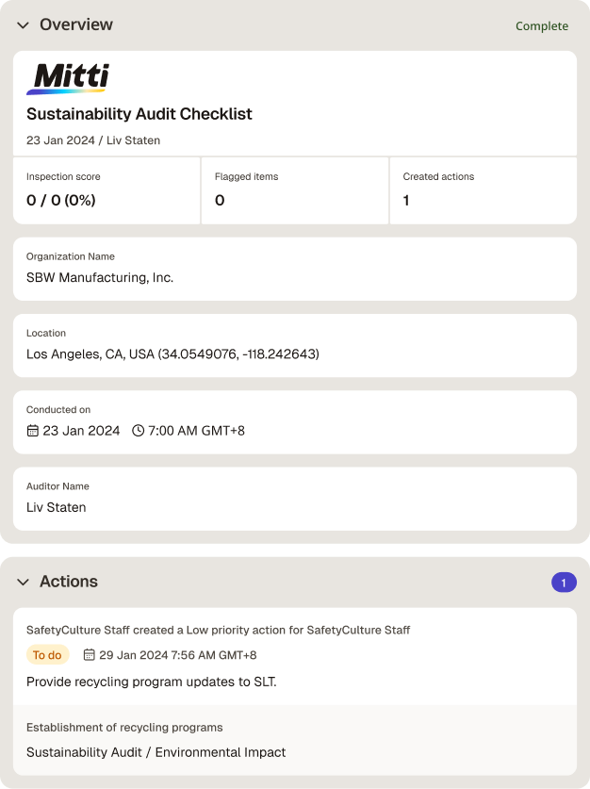This screenshot has width=590, height=789.
Task: Select the Auditor Name field
Action: (x=295, y=499)
